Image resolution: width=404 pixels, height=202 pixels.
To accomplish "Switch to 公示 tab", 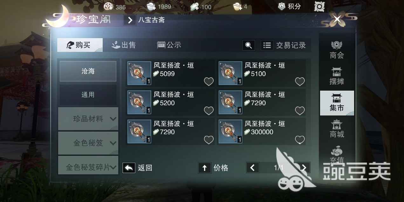I will (x=169, y=45).
